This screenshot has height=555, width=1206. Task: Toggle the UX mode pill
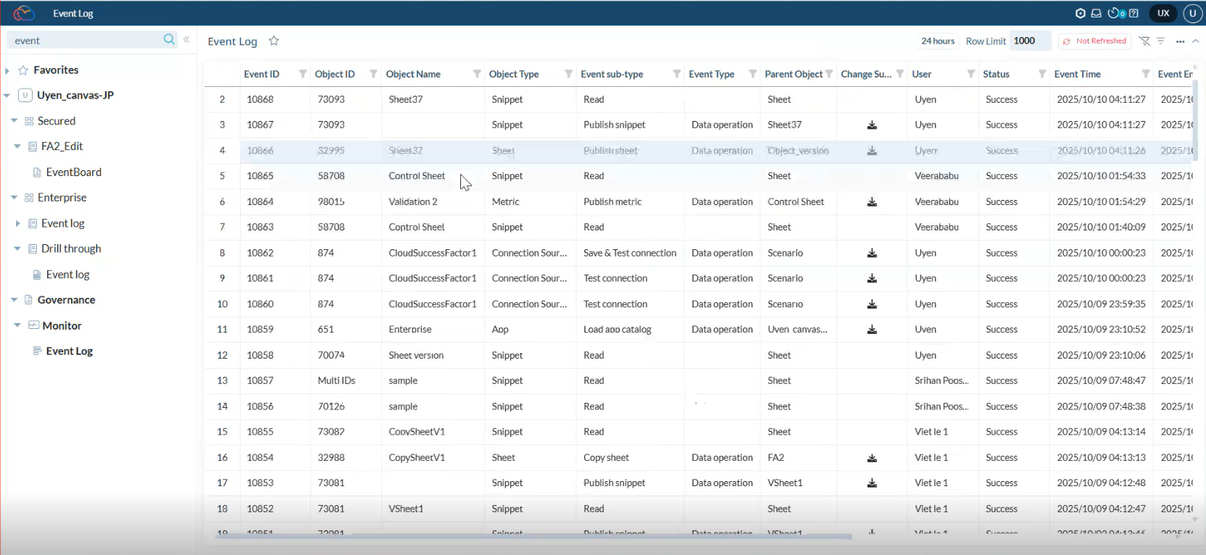coord(1163,13)
